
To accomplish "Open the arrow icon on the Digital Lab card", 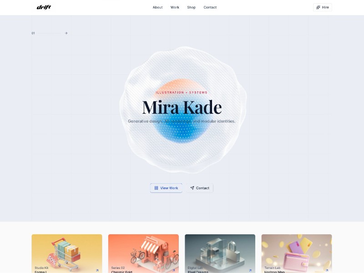I will (x=250, y=270).
